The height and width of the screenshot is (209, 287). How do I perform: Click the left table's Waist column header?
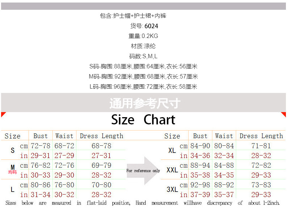click(x=64, y=136)
